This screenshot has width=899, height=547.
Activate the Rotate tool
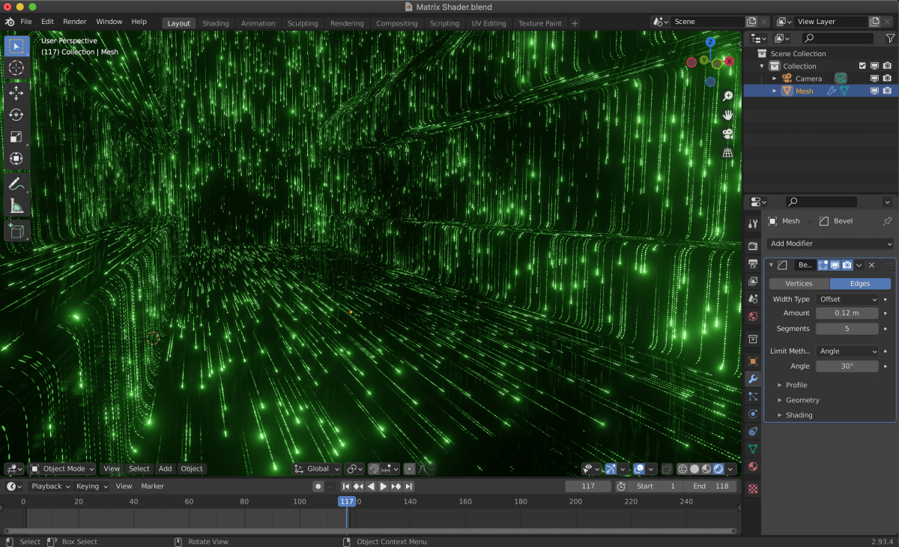(16, 115)
